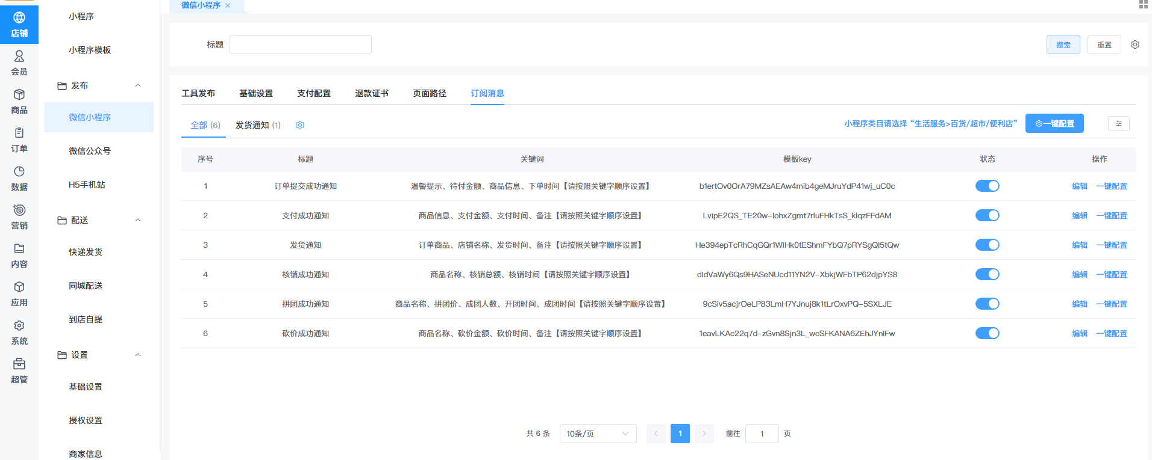This screenshot has width=1152, height=460.
Task: Edit the 发货通知 template row
Action: click(x=1080, y=245)
